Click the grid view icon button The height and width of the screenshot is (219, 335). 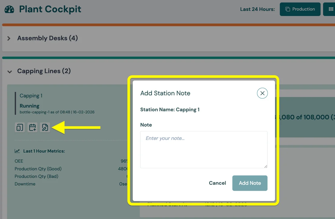click(x=331, y=9)
